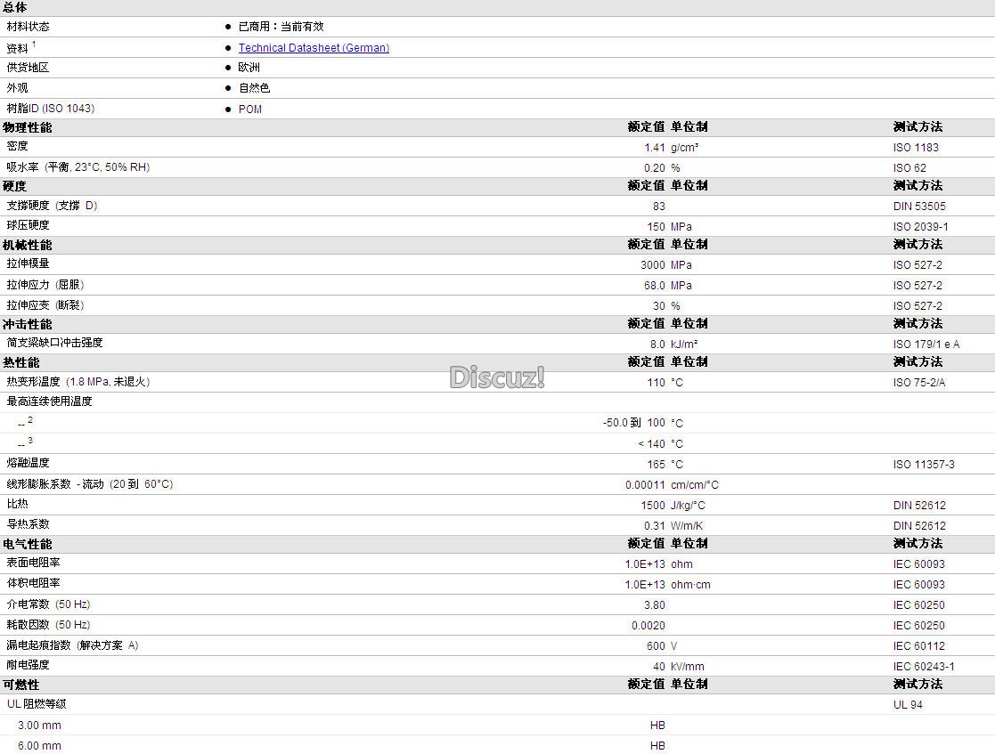Click ISO 1183 test method

coord(916,148)
